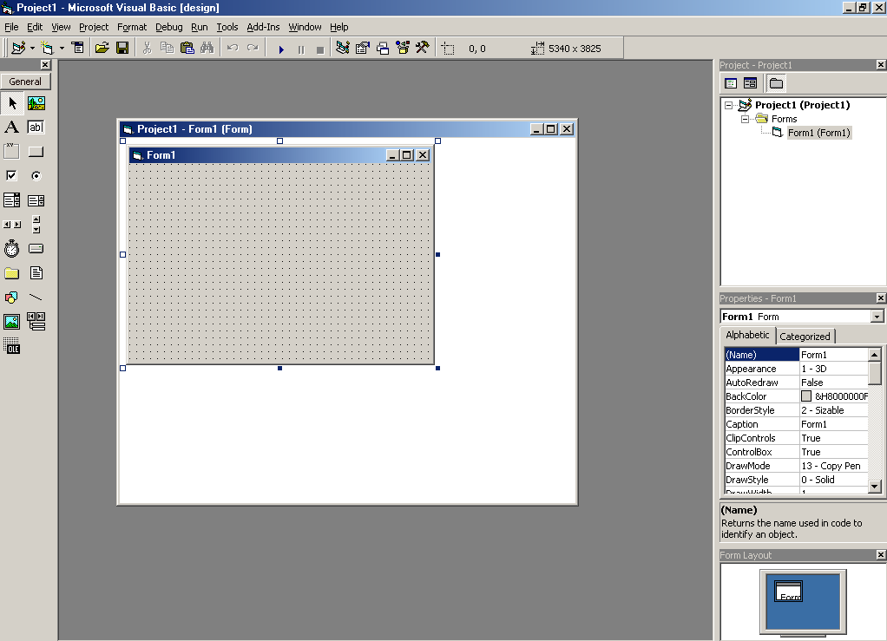Select the OptionButton control tool

[36, 176]
